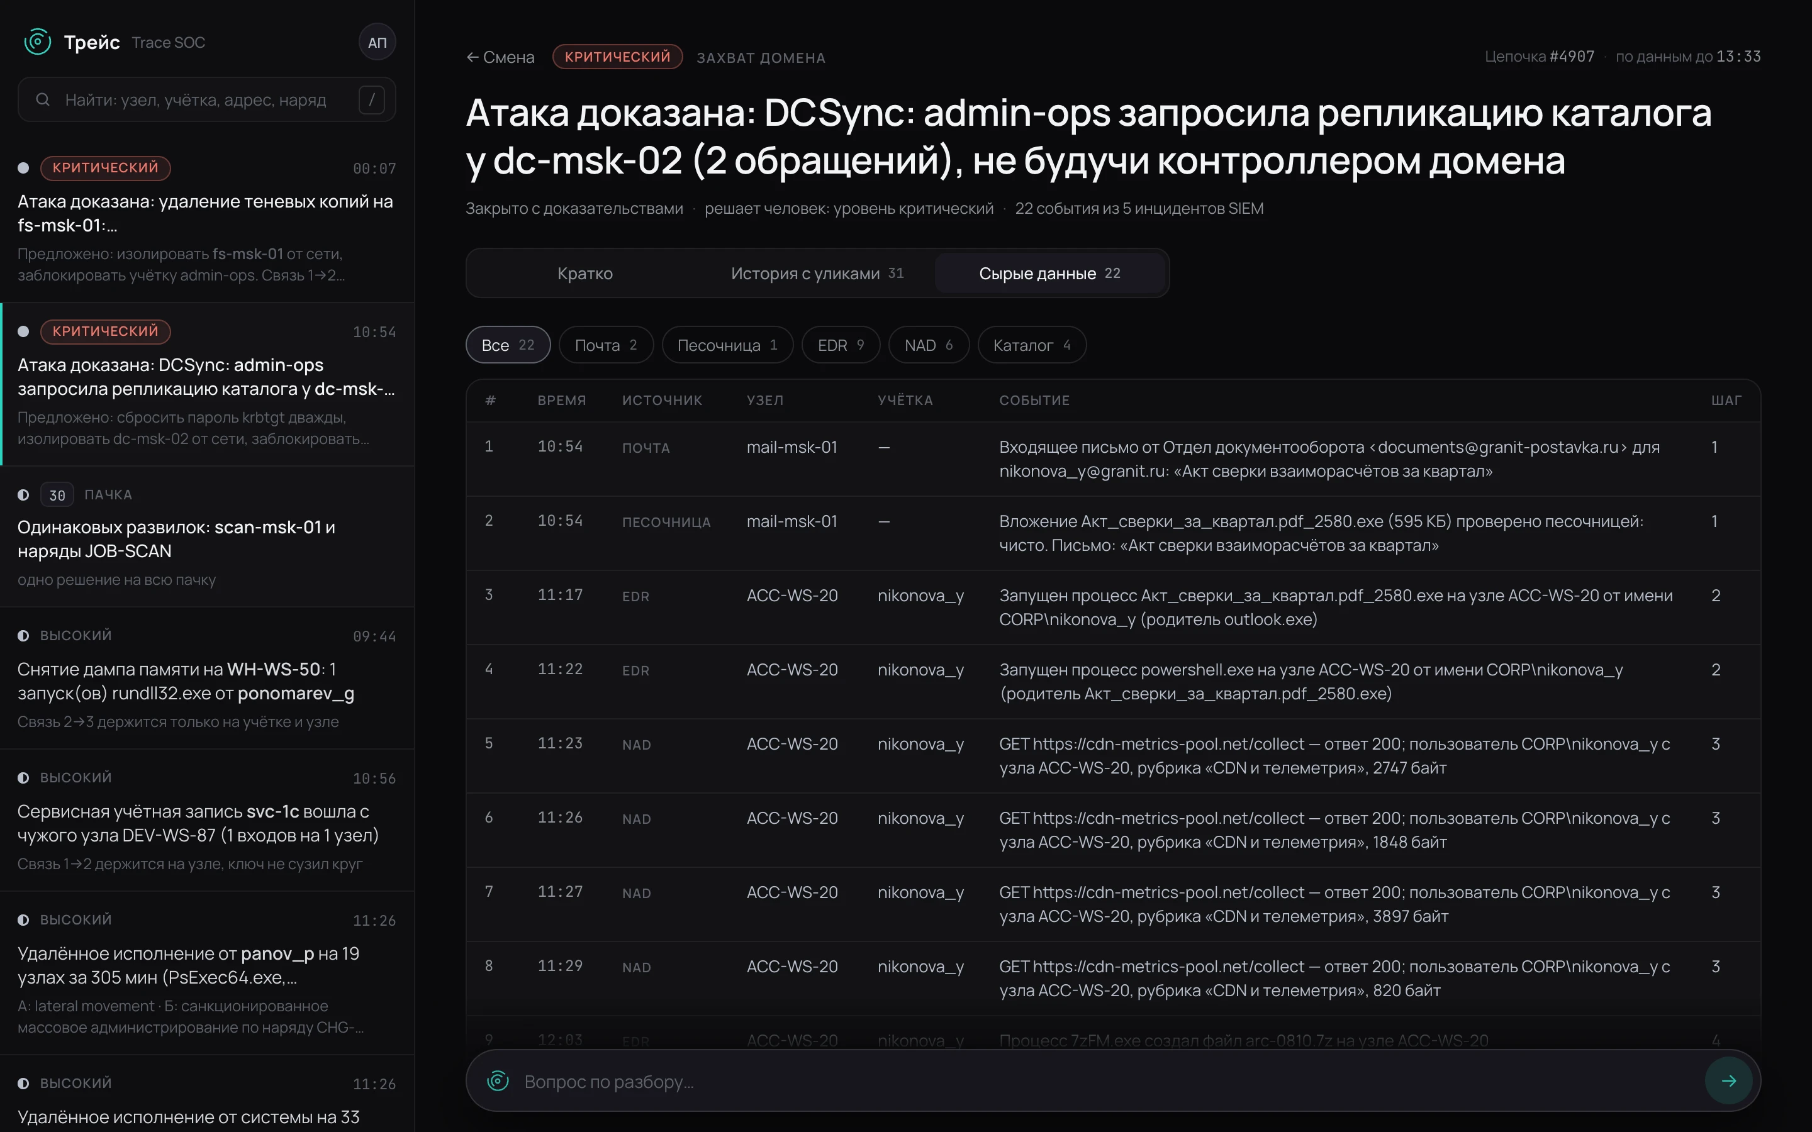Viewport: 1812px width, 1132px height.
Task: Click status icon of svc-1c alert
Action: pyautogui.click(x=23, y=778)
